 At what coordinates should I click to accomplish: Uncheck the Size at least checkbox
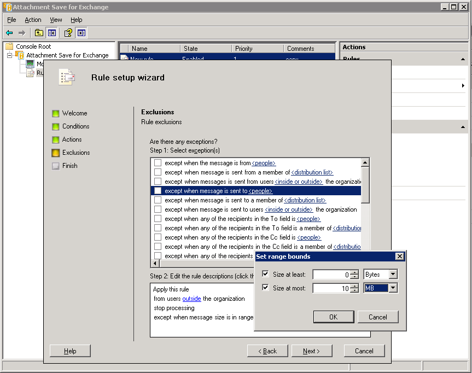(x=266, y=274)
